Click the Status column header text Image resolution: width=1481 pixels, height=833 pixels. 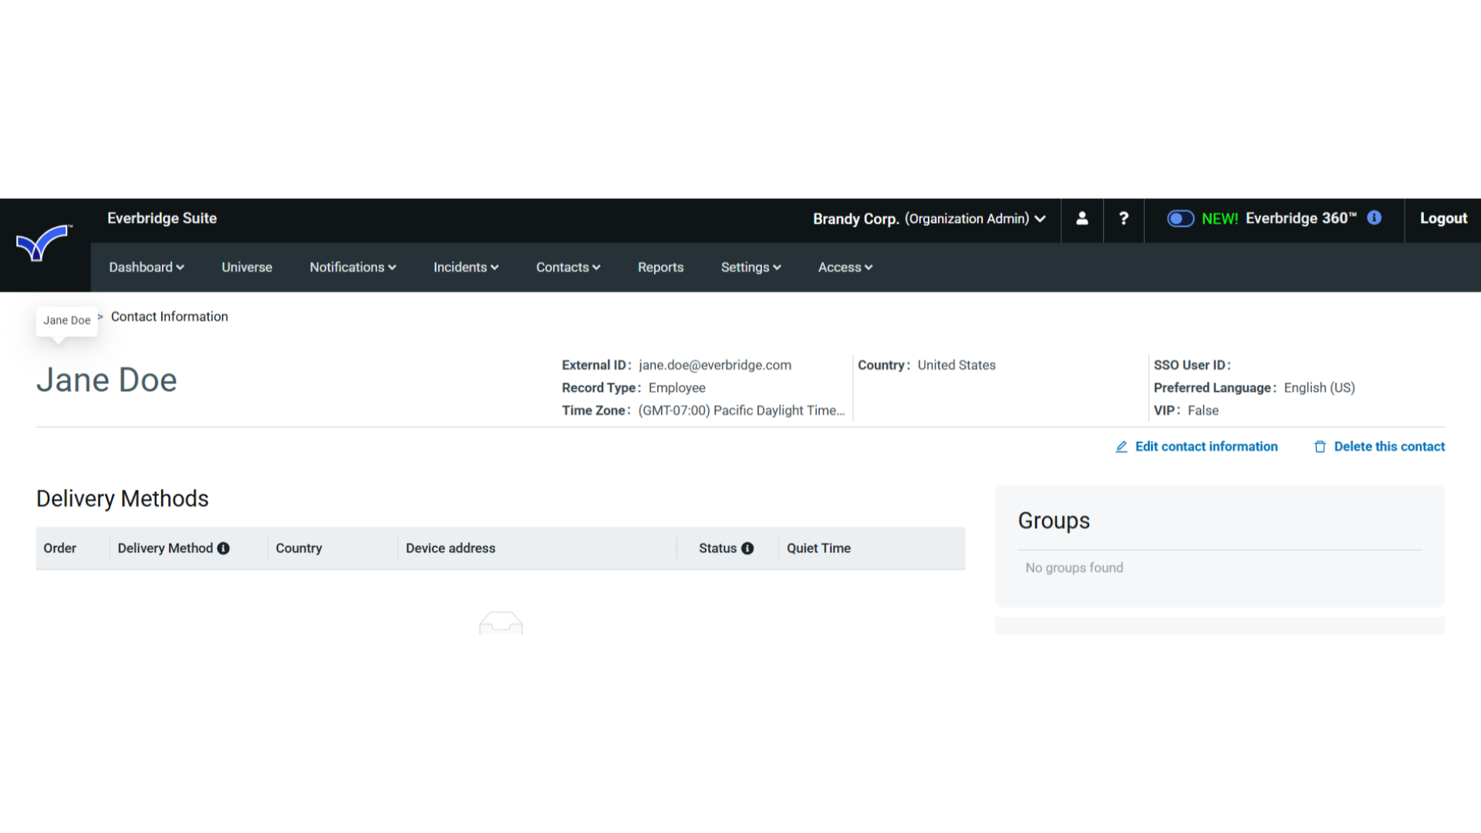click(x=717, y=548)
